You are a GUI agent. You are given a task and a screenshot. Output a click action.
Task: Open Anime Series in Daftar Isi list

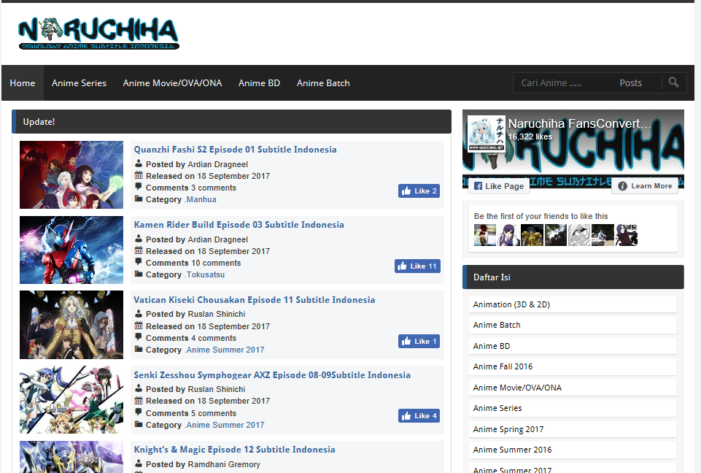[x=573, y=408]
